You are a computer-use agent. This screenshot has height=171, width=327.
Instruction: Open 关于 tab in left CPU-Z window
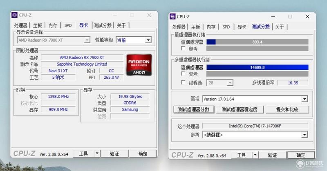[x=121, y=25]
